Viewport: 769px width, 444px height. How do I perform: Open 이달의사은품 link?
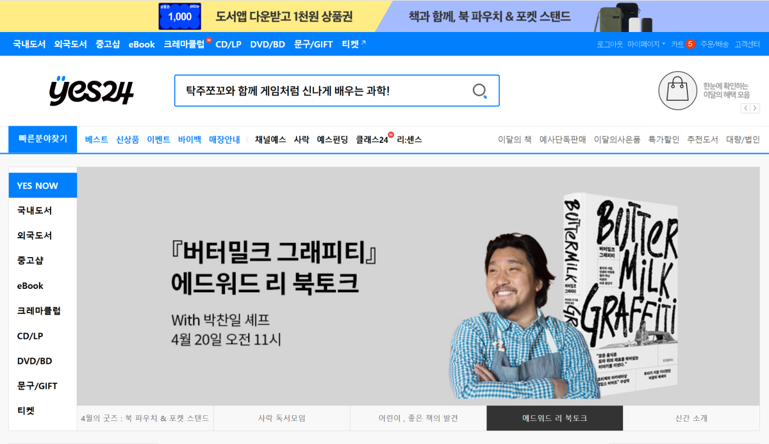(x=617, y=139)
